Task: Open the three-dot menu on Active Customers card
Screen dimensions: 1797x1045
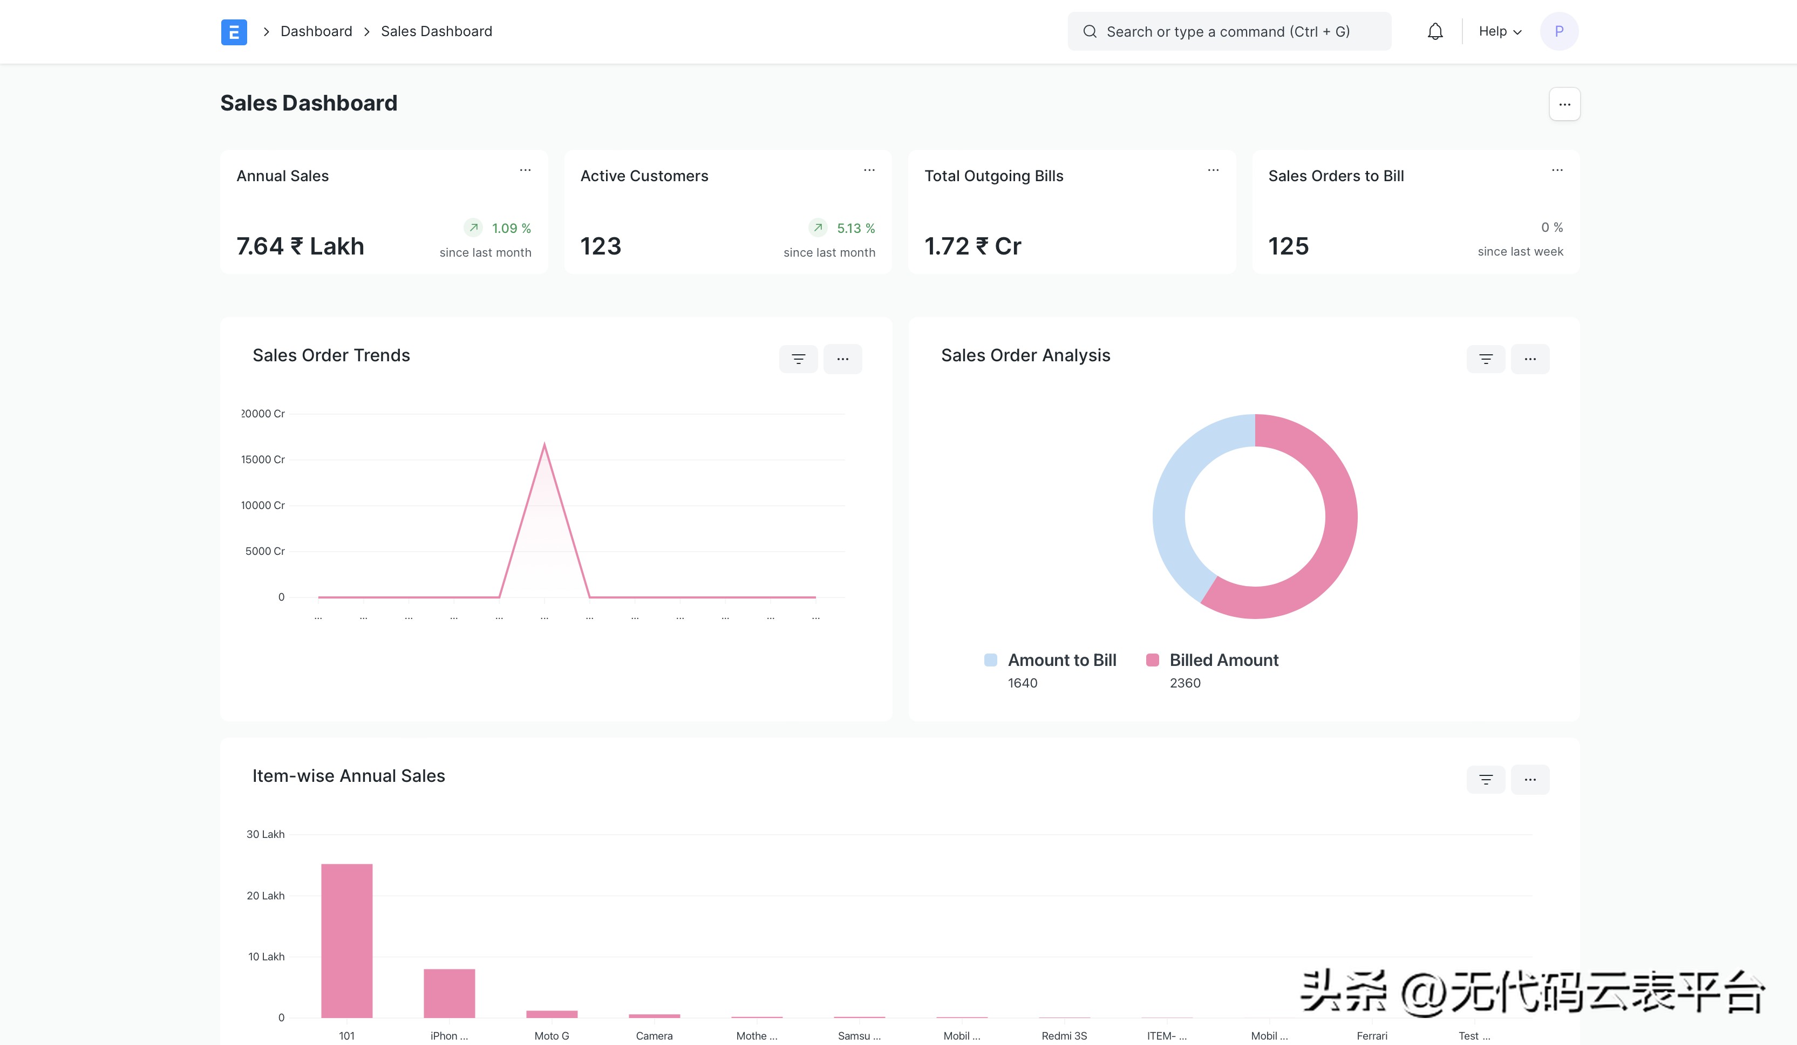Action: coord(869,170)
